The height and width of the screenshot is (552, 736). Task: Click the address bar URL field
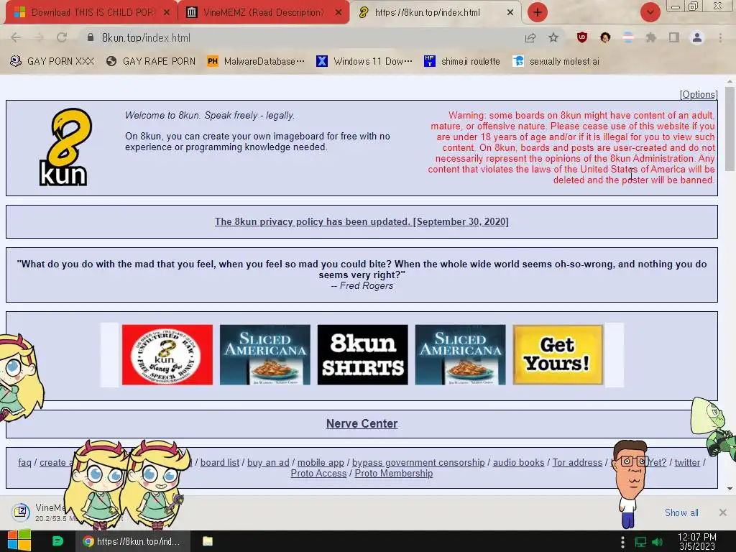pos(305,37)
